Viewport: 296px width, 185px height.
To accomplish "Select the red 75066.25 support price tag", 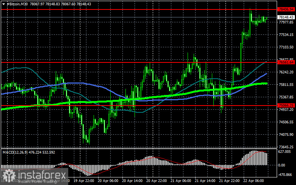I will point(286,105).
